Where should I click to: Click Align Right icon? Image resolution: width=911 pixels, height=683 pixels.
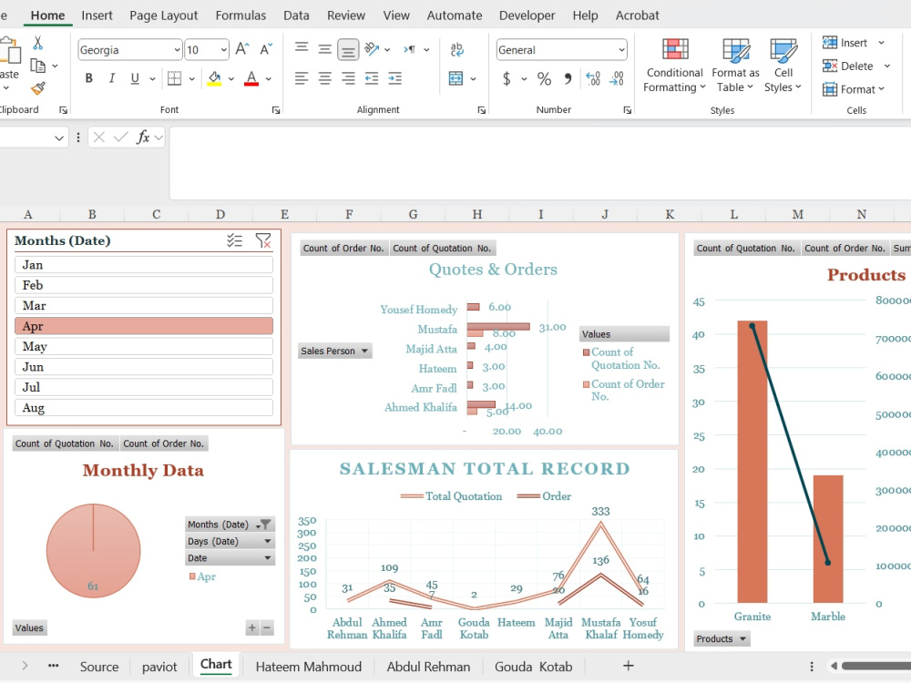tap(348, 77)
